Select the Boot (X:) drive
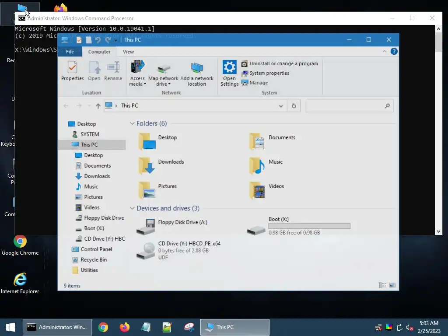448x336 pixels. [x=298, y=226]
